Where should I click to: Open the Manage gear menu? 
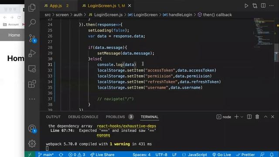pyautogui.click(x=32, y=143)
